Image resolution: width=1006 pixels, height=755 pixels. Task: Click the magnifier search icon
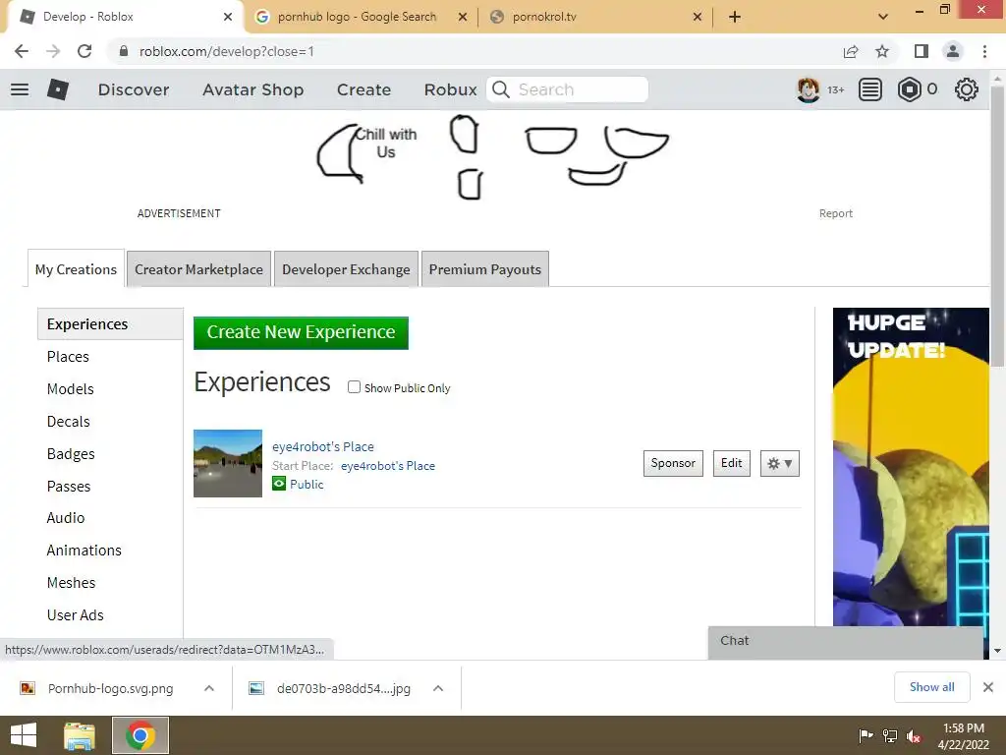point(501,89)
